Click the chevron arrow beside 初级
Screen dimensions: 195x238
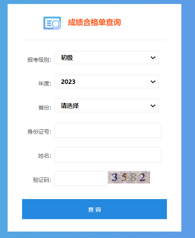[153, 58]
